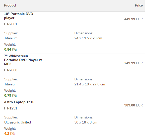Click Titanium supplier of HT-2000
Image resolution: width=145 pixels, height=138 pixels.
point(11,84)
